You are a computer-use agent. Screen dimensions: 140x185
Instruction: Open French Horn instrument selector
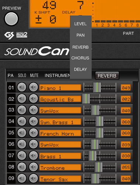(60, 133)
